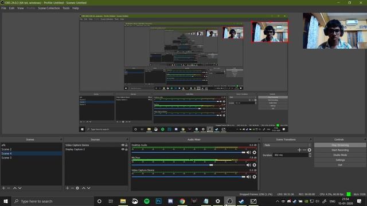Click the Stop Streaming button
The width and height of the screenshot is (367, 206).
340,145
